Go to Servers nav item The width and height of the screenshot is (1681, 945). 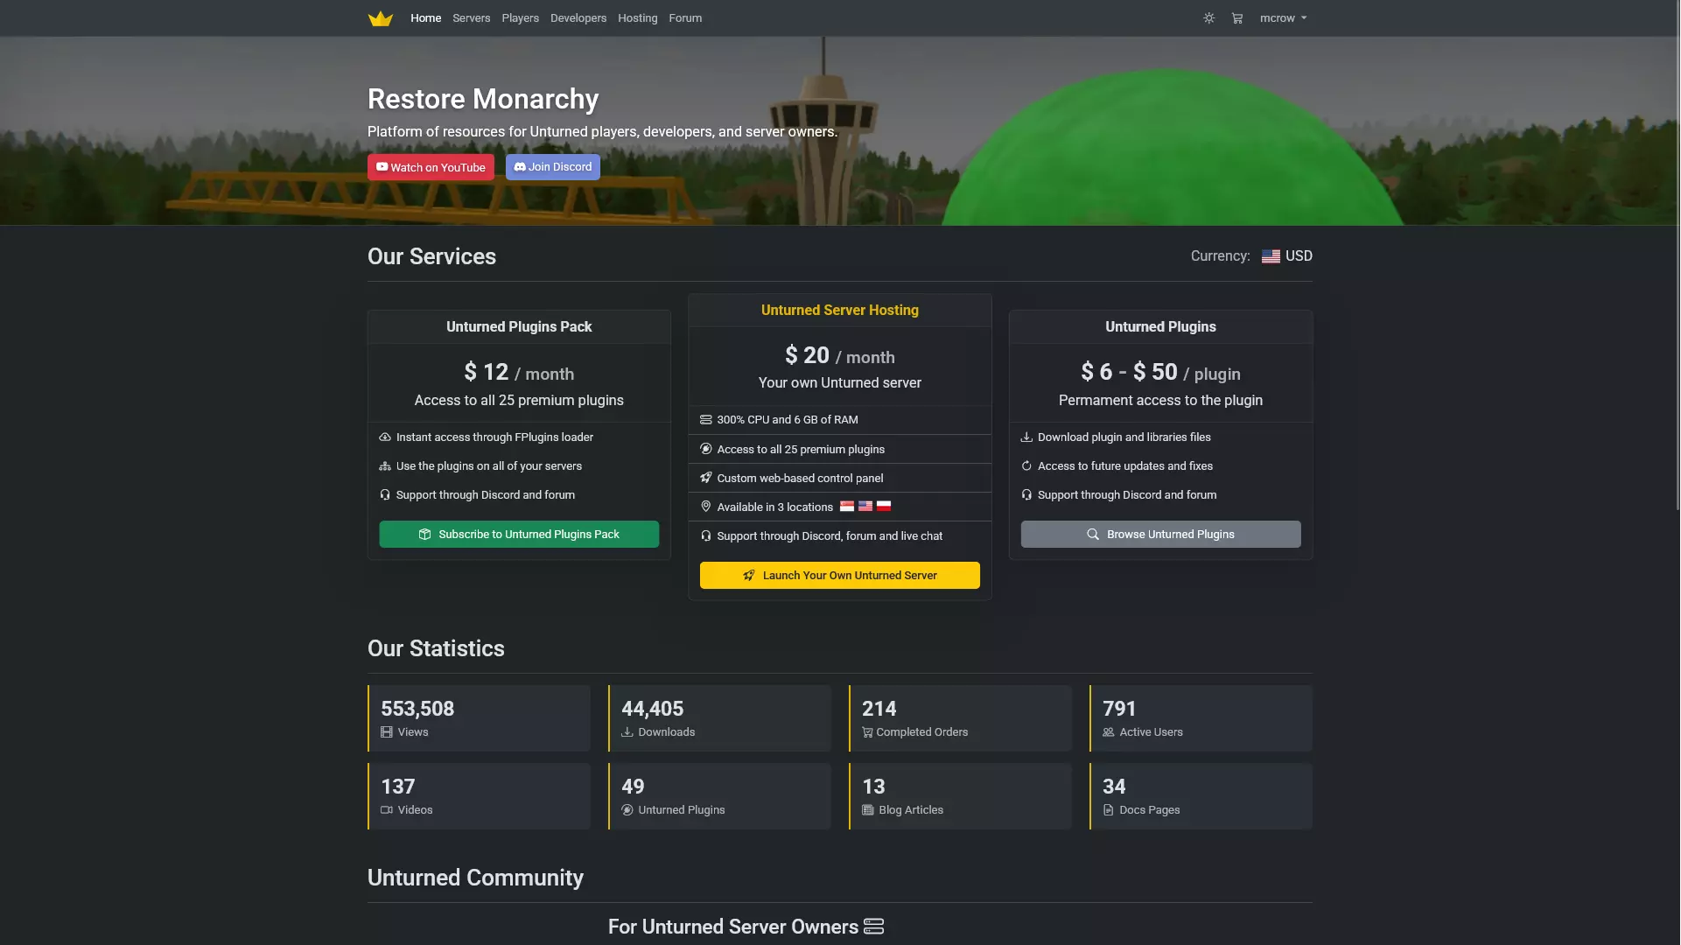471,18
